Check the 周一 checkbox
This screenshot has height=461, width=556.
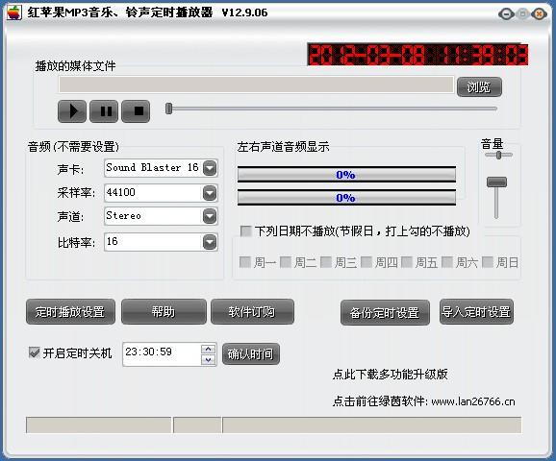pyautogui.click(x=245, y=262)
